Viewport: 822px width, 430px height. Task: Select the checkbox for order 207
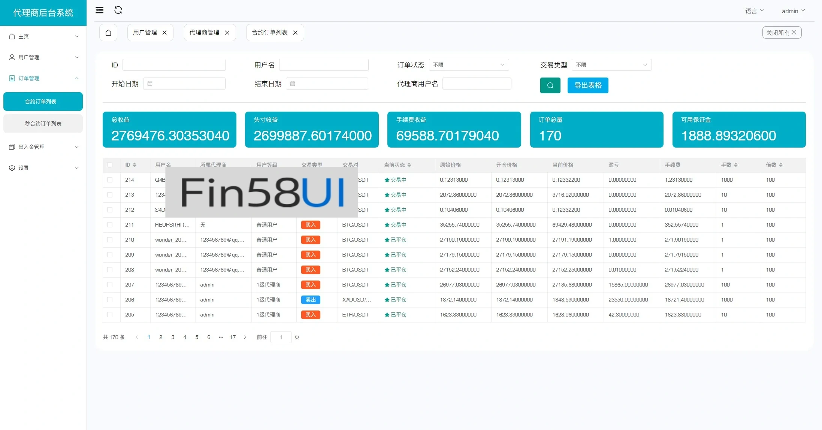tap(110, 285)
